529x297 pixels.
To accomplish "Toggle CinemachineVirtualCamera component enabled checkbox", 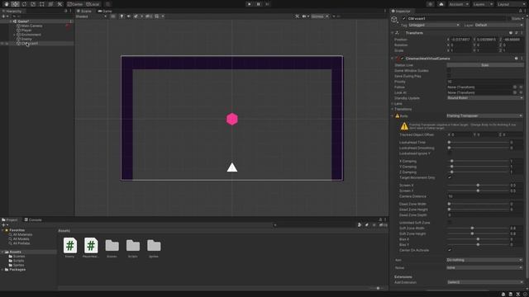I will [x=403, y=59].
